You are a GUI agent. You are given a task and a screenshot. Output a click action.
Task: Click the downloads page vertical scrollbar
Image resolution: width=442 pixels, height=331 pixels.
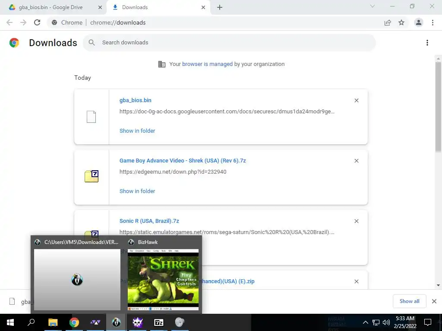[x=438, y=107]
